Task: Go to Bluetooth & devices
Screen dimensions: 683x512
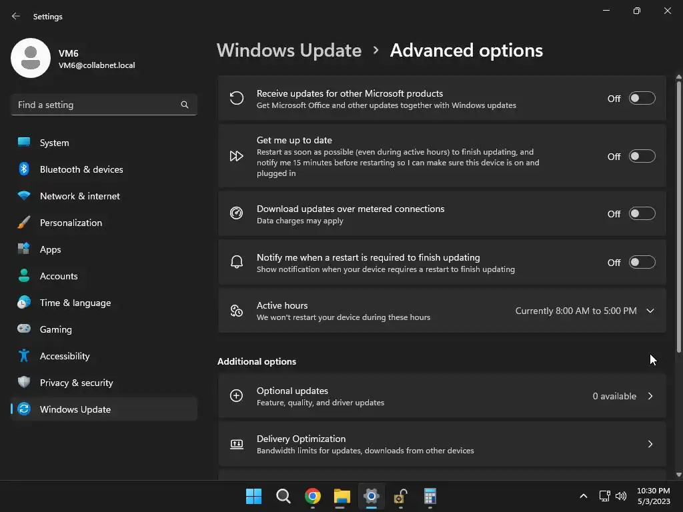Action: [x=103, y=169]
